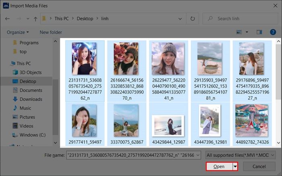Expand the Open button split arrow
This screenshot has height=176, width=282.
[235, 166]
